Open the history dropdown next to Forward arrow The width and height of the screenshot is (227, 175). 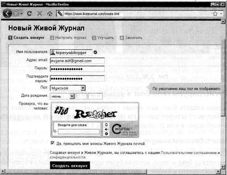coord(21,14)
